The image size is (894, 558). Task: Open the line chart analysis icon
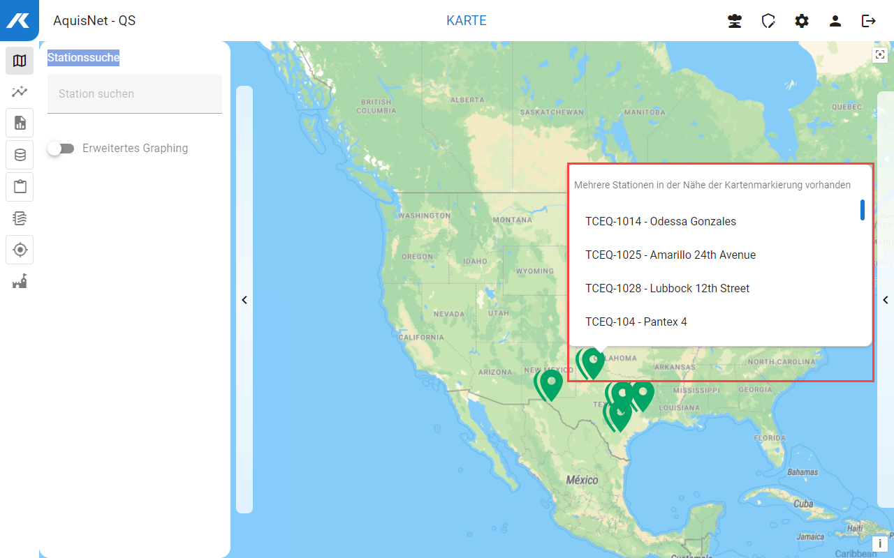click(x=20, y=91)
